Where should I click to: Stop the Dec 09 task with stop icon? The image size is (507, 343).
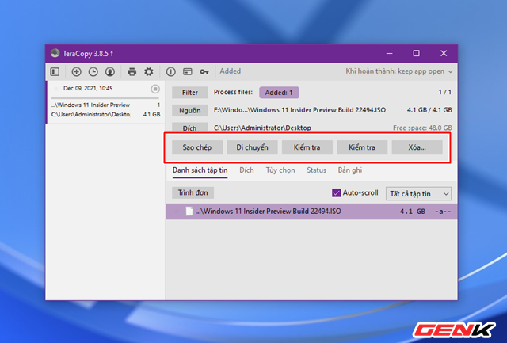pos(155,89)
